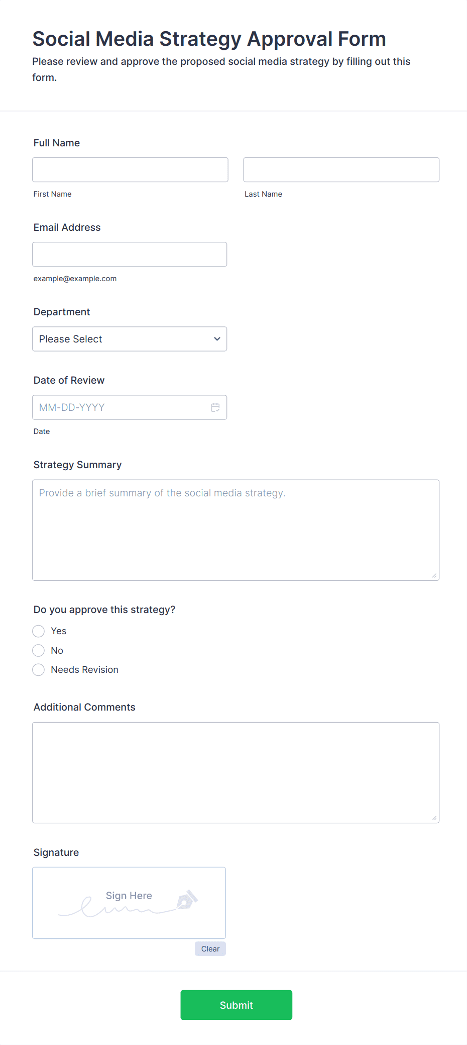Submit the approval form
This screenshot has height=1045, width=467.
coord(236,1005)
